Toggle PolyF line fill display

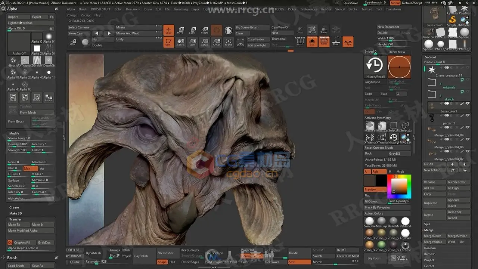click(300, 42)
